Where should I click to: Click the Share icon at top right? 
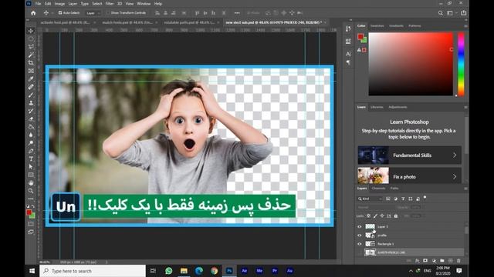coord(463,13)
